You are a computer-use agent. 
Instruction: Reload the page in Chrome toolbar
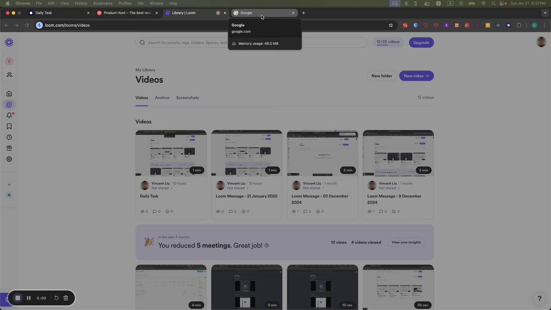tap(27, 25)
